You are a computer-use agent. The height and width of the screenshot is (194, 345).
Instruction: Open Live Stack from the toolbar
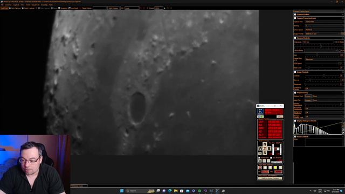pyautogui.click(x=73, y=8)
